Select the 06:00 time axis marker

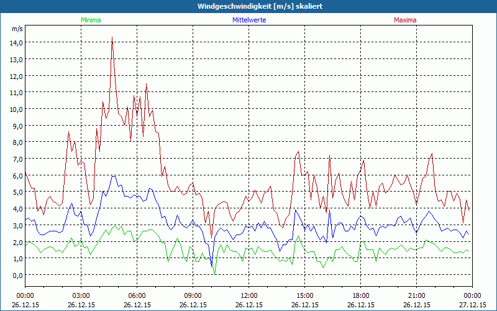(137, 295)
